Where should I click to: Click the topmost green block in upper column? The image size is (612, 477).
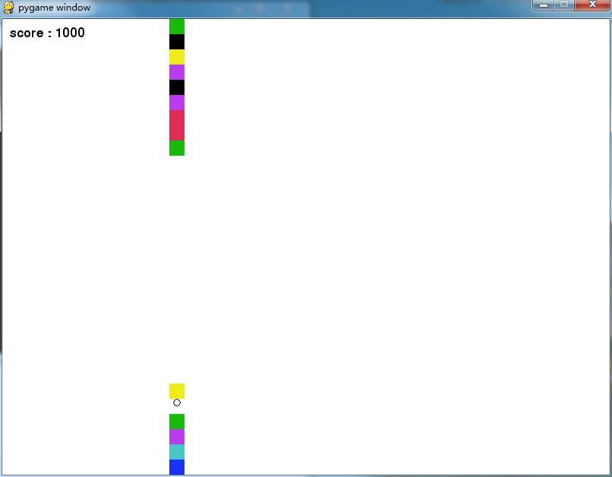(177, 27)
